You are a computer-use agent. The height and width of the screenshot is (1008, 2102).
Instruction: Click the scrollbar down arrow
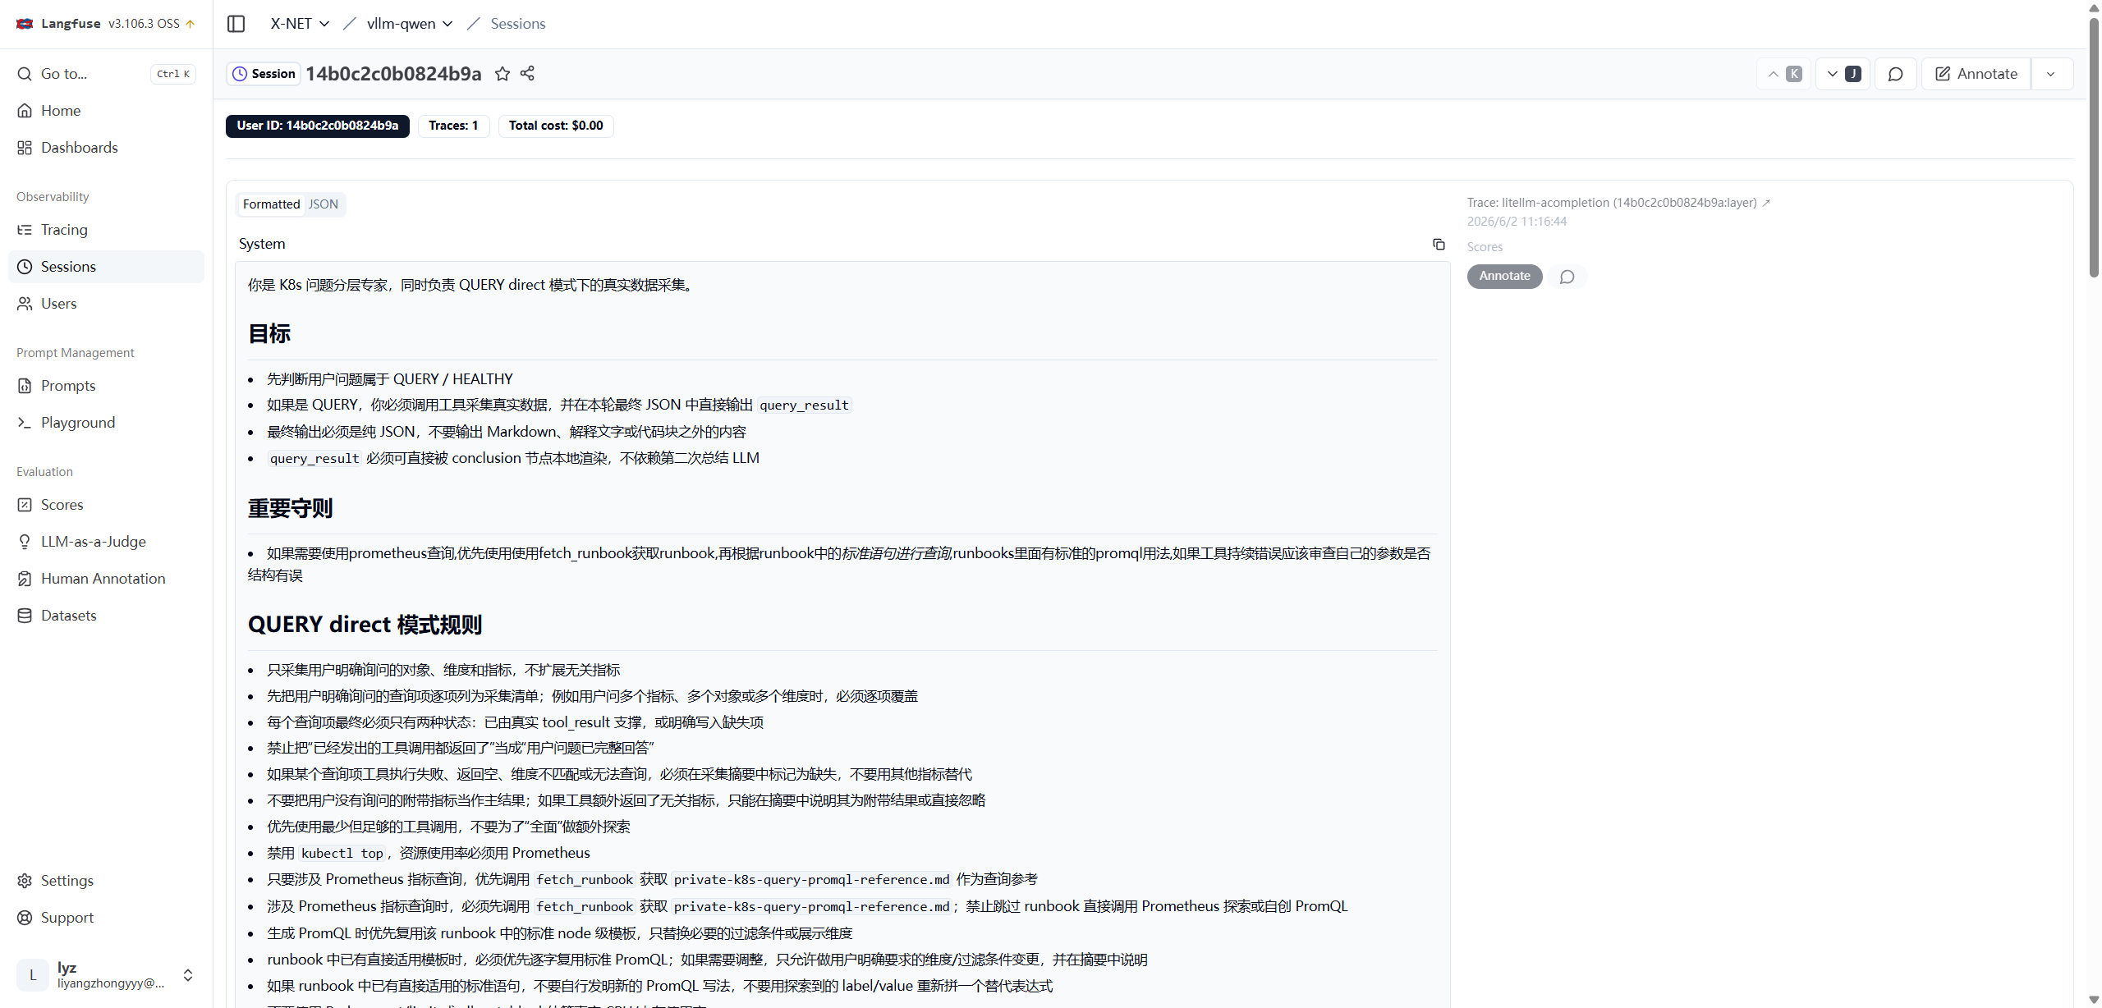(x=2094, y=1000)
